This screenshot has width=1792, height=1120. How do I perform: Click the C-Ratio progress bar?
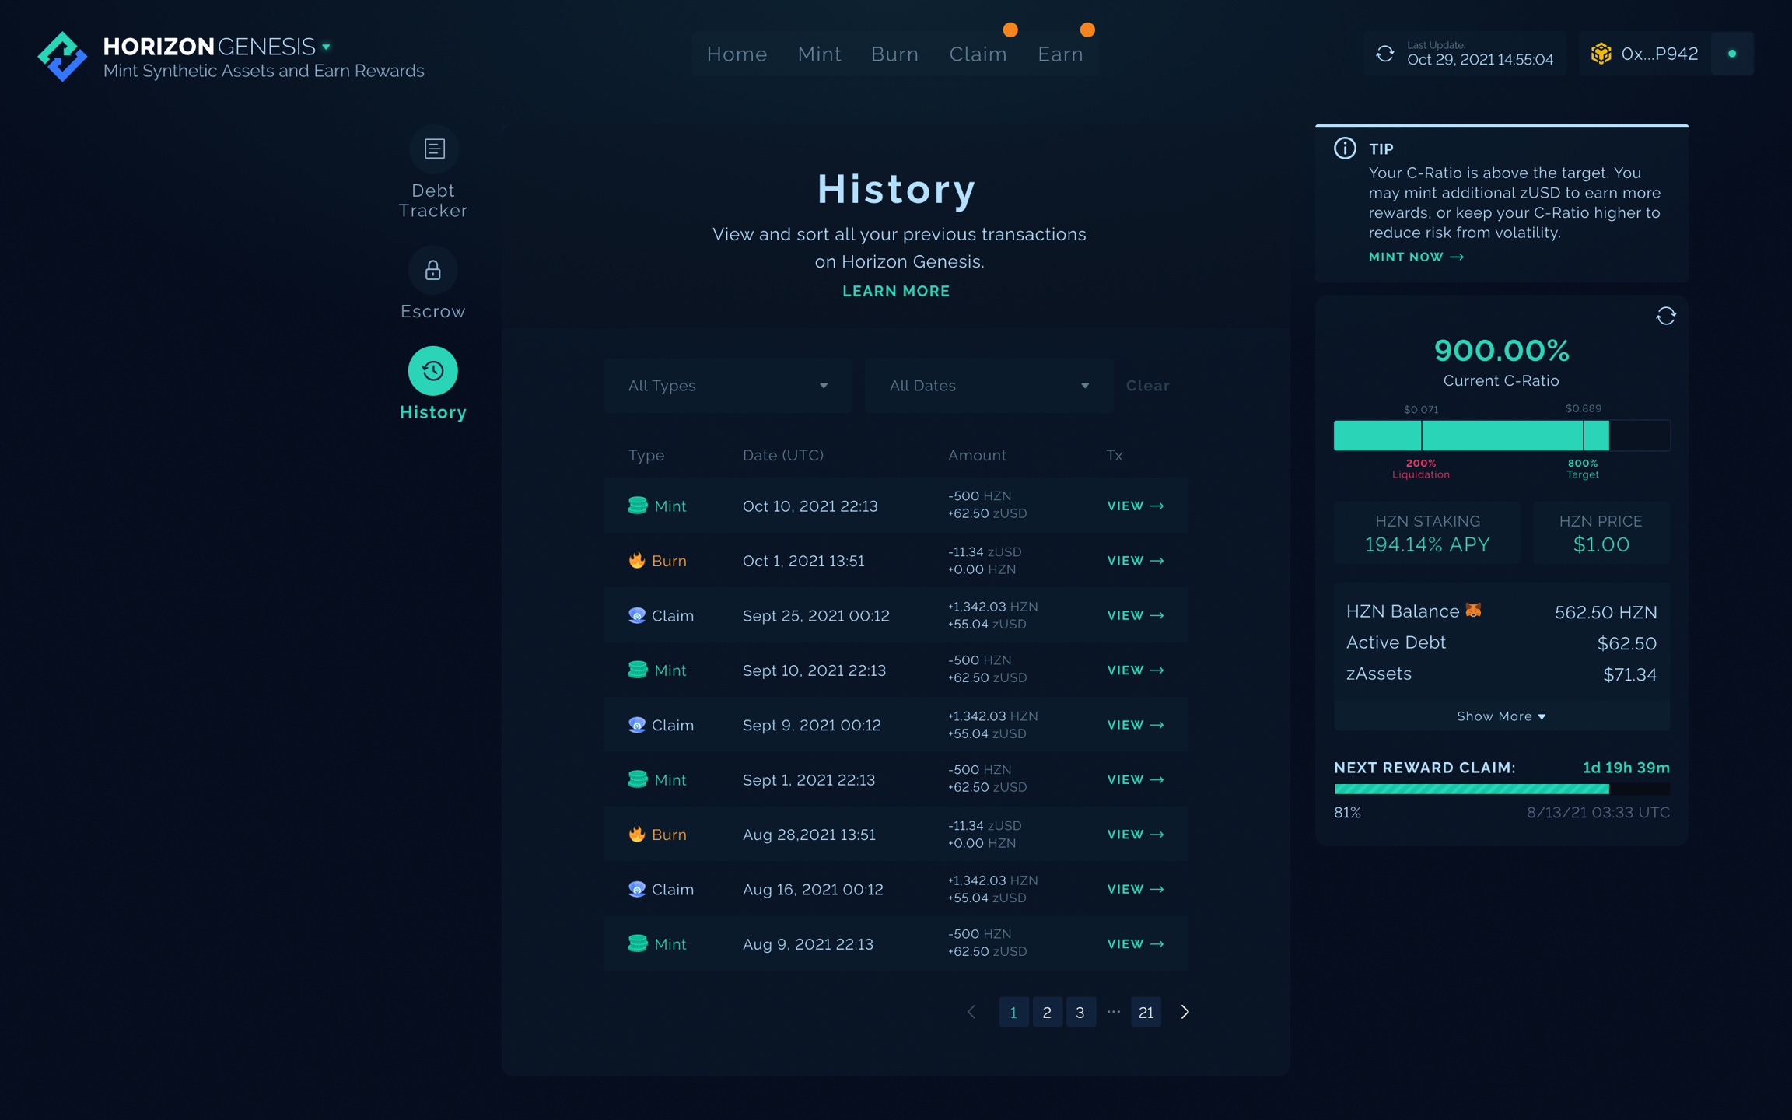point(1501,436)
